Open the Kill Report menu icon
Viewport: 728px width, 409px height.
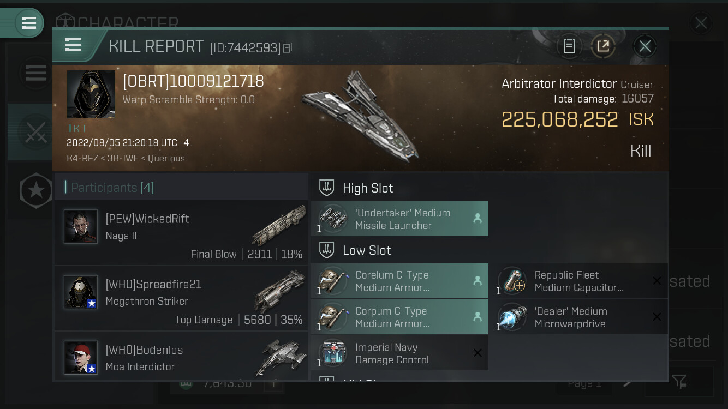point(73,45)
